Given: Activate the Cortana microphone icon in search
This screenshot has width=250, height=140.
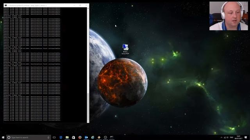Looking at the screenshot, I should [x=48, y=137].
